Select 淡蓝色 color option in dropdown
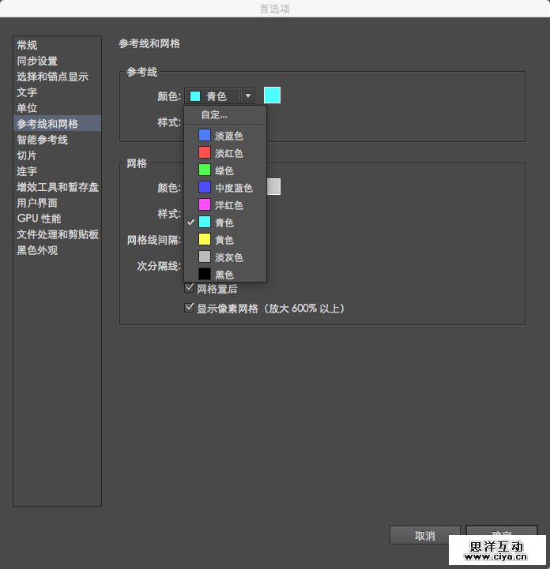 coord(228,136)
